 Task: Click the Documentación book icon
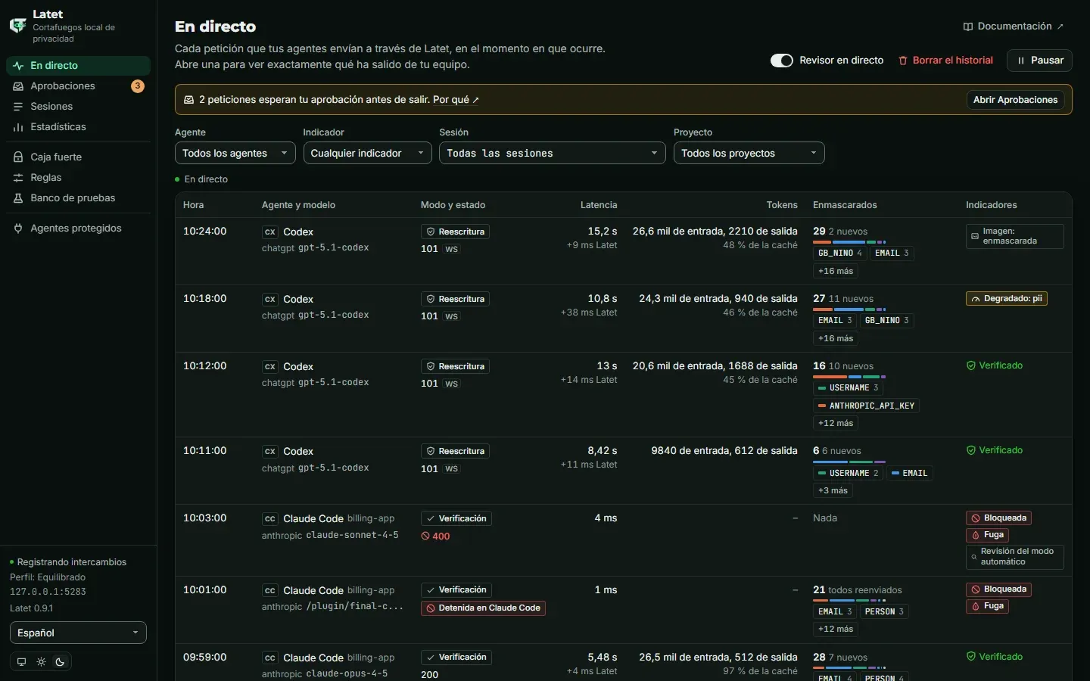click(968, 26)
